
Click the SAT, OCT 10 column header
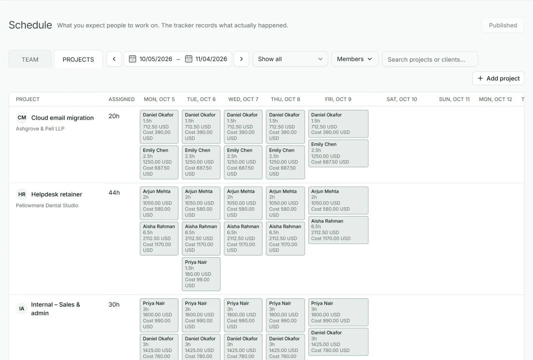click(402, 99)
